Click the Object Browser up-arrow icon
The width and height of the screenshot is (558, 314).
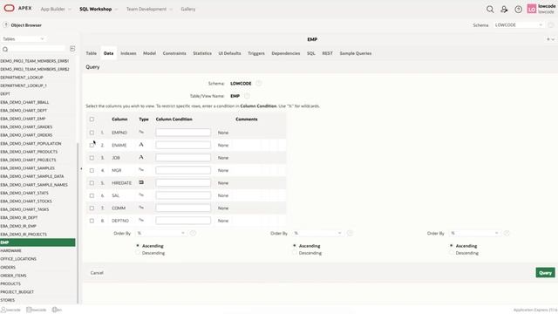5,25
